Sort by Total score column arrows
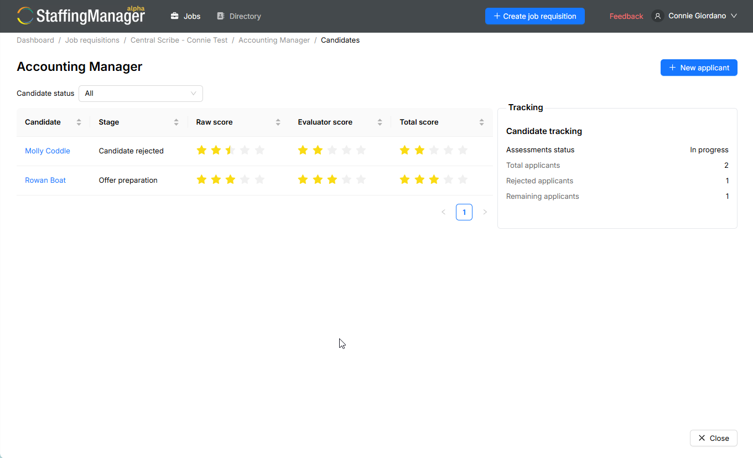 tap(482, 122)
